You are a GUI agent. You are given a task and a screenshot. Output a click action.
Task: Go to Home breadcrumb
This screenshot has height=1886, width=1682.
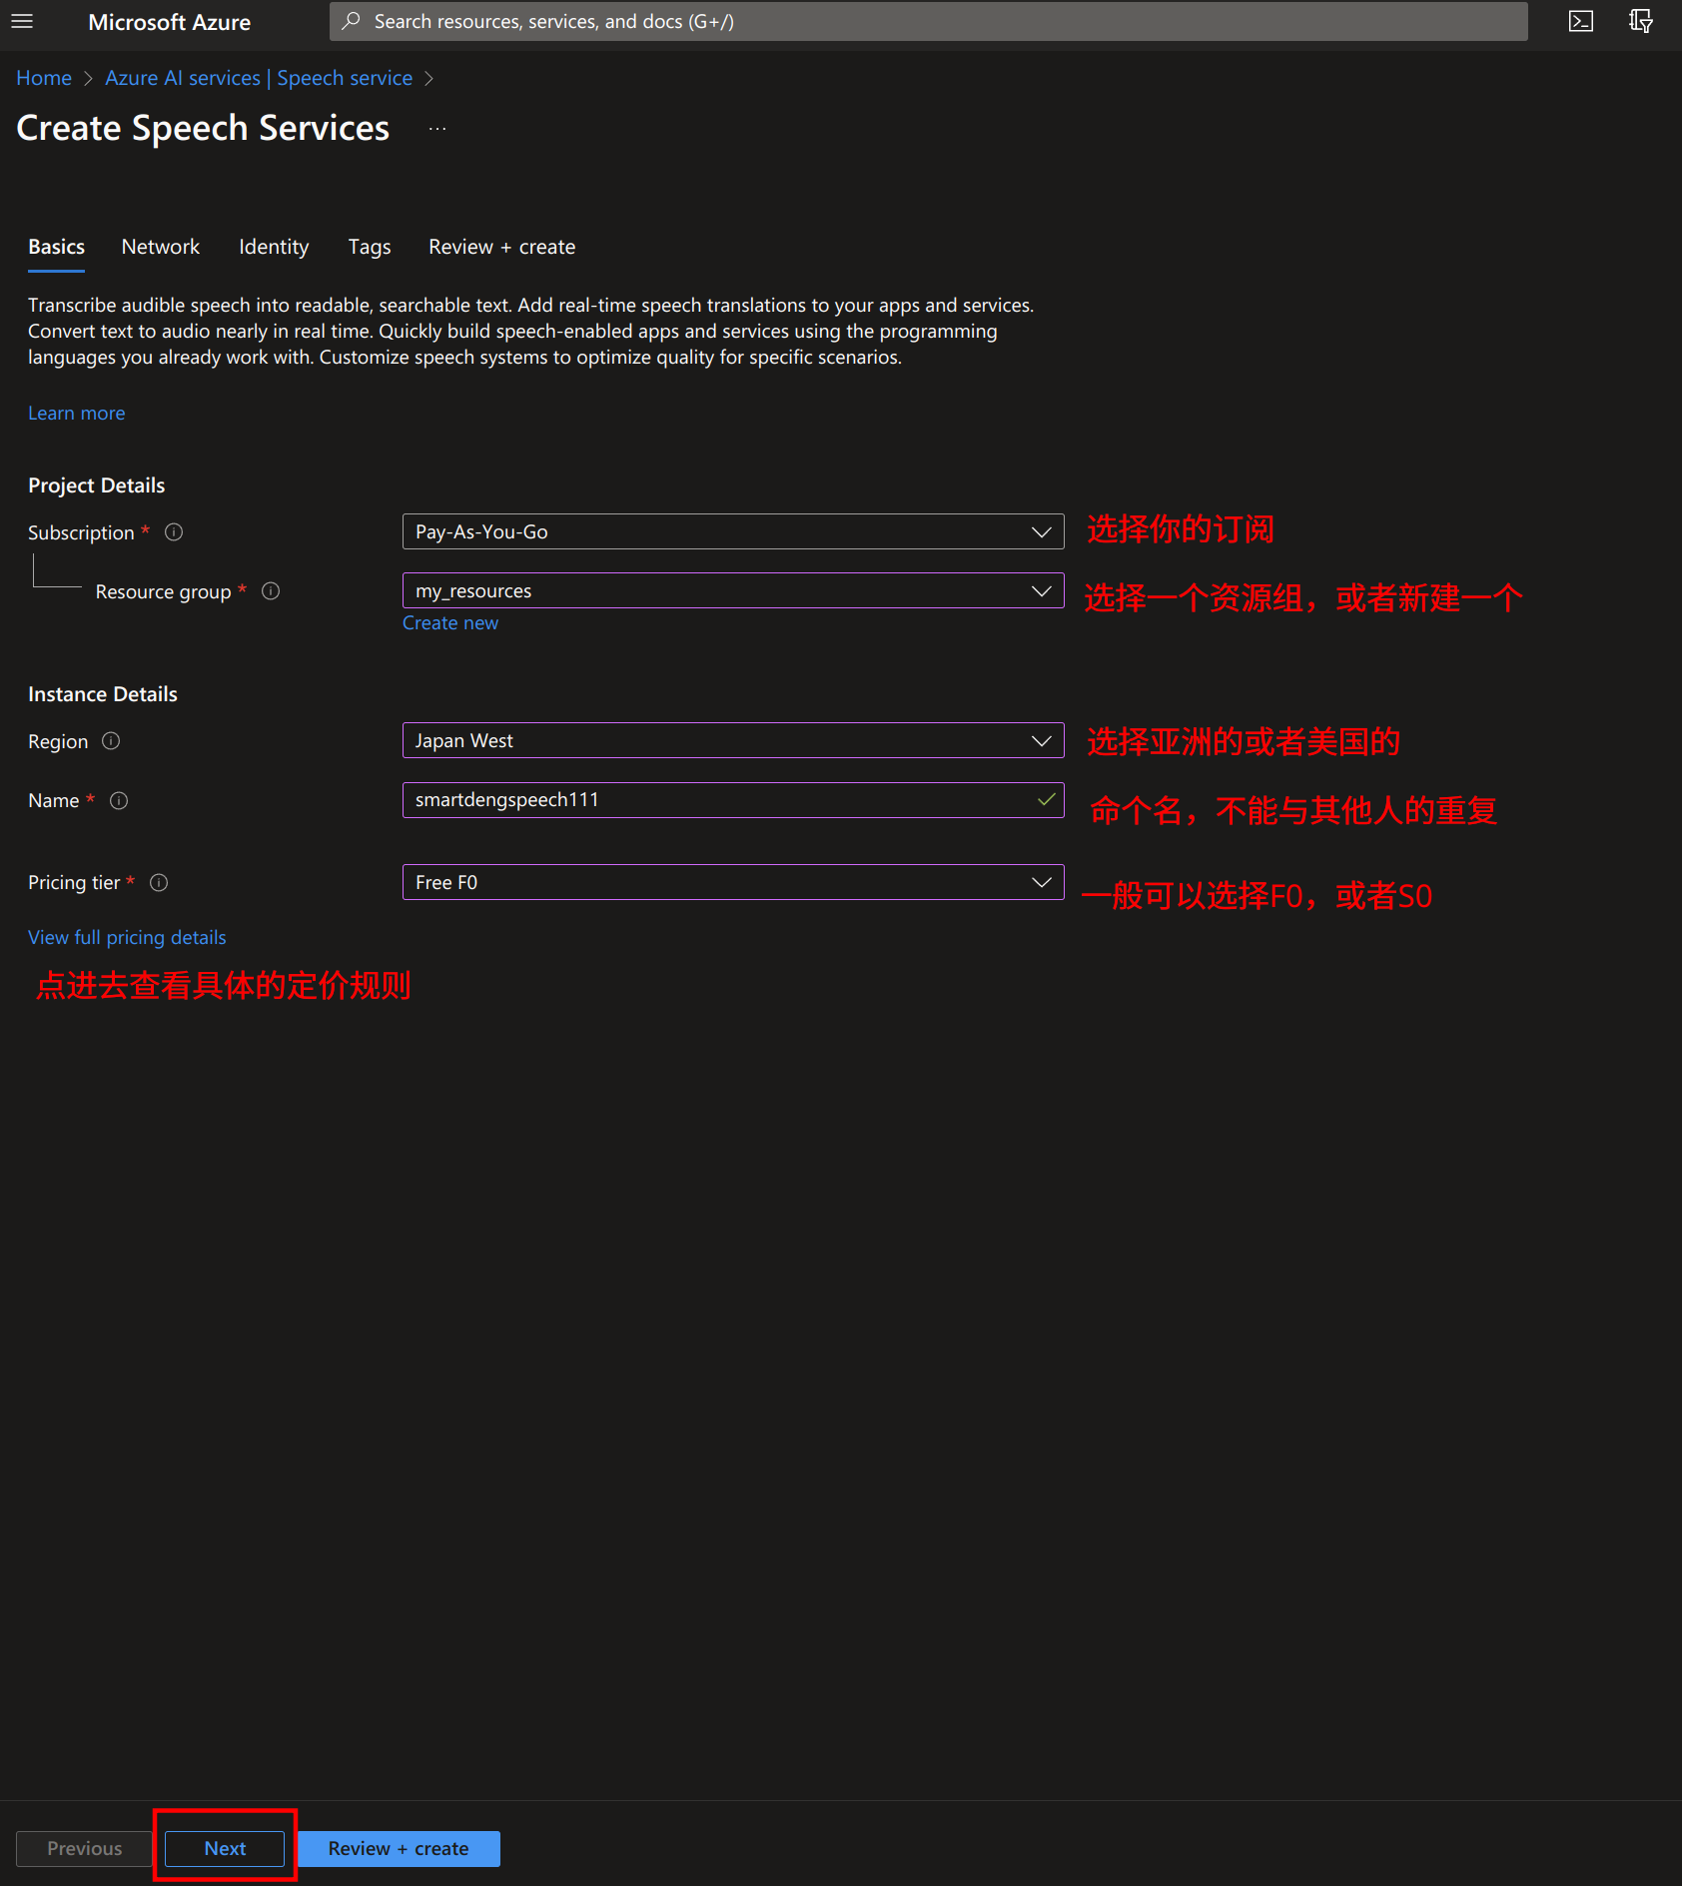(x=44, y=78)
